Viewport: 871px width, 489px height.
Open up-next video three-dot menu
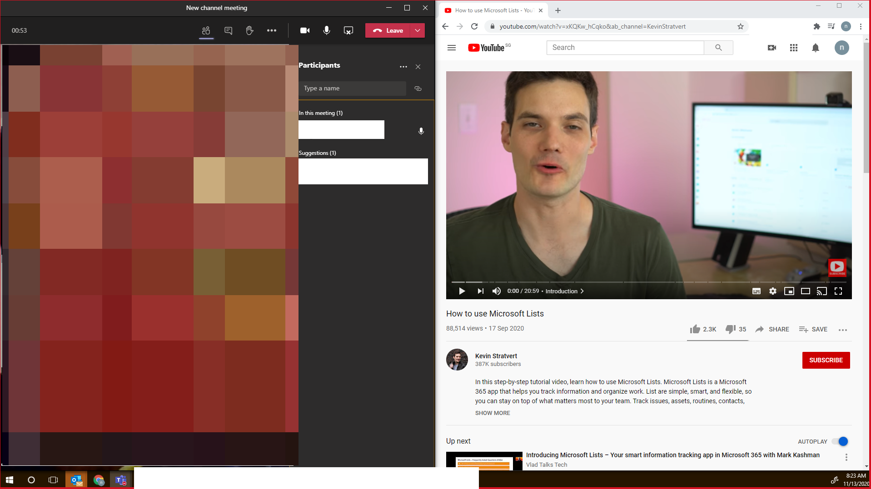(x=846, y=457)
